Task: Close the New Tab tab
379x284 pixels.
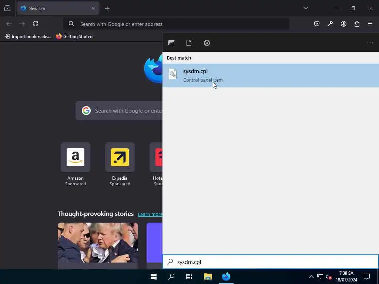Action: (93, 9)
